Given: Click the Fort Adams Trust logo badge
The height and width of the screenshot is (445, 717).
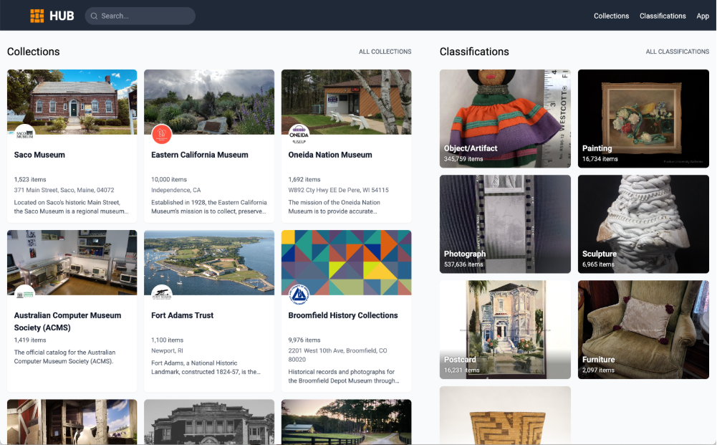Looking at the screenshot, I should [161, 295].
